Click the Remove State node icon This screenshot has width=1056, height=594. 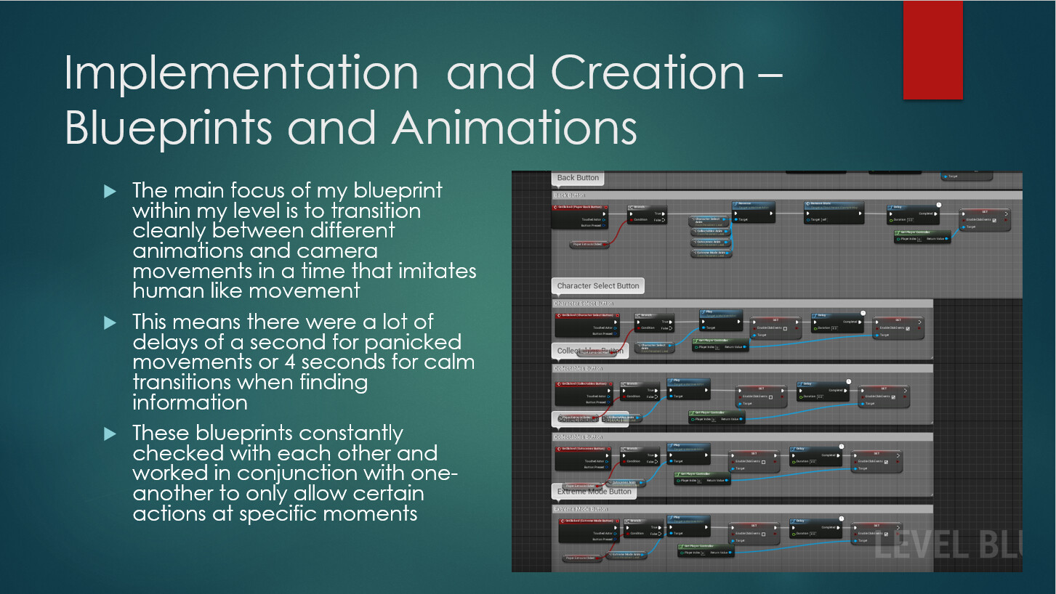[x=808, y=203]
